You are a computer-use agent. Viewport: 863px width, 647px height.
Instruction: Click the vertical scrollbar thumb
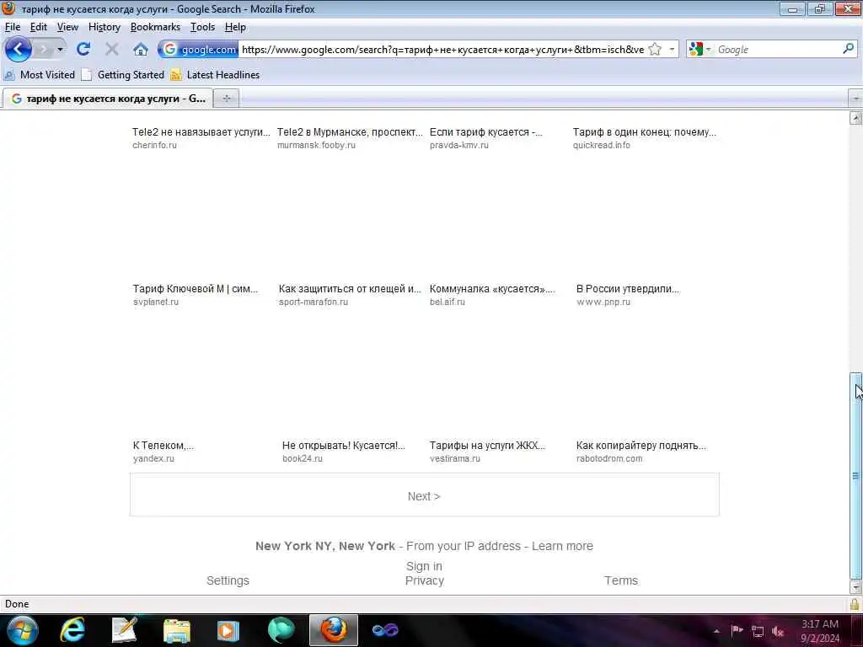pos(856,476)
